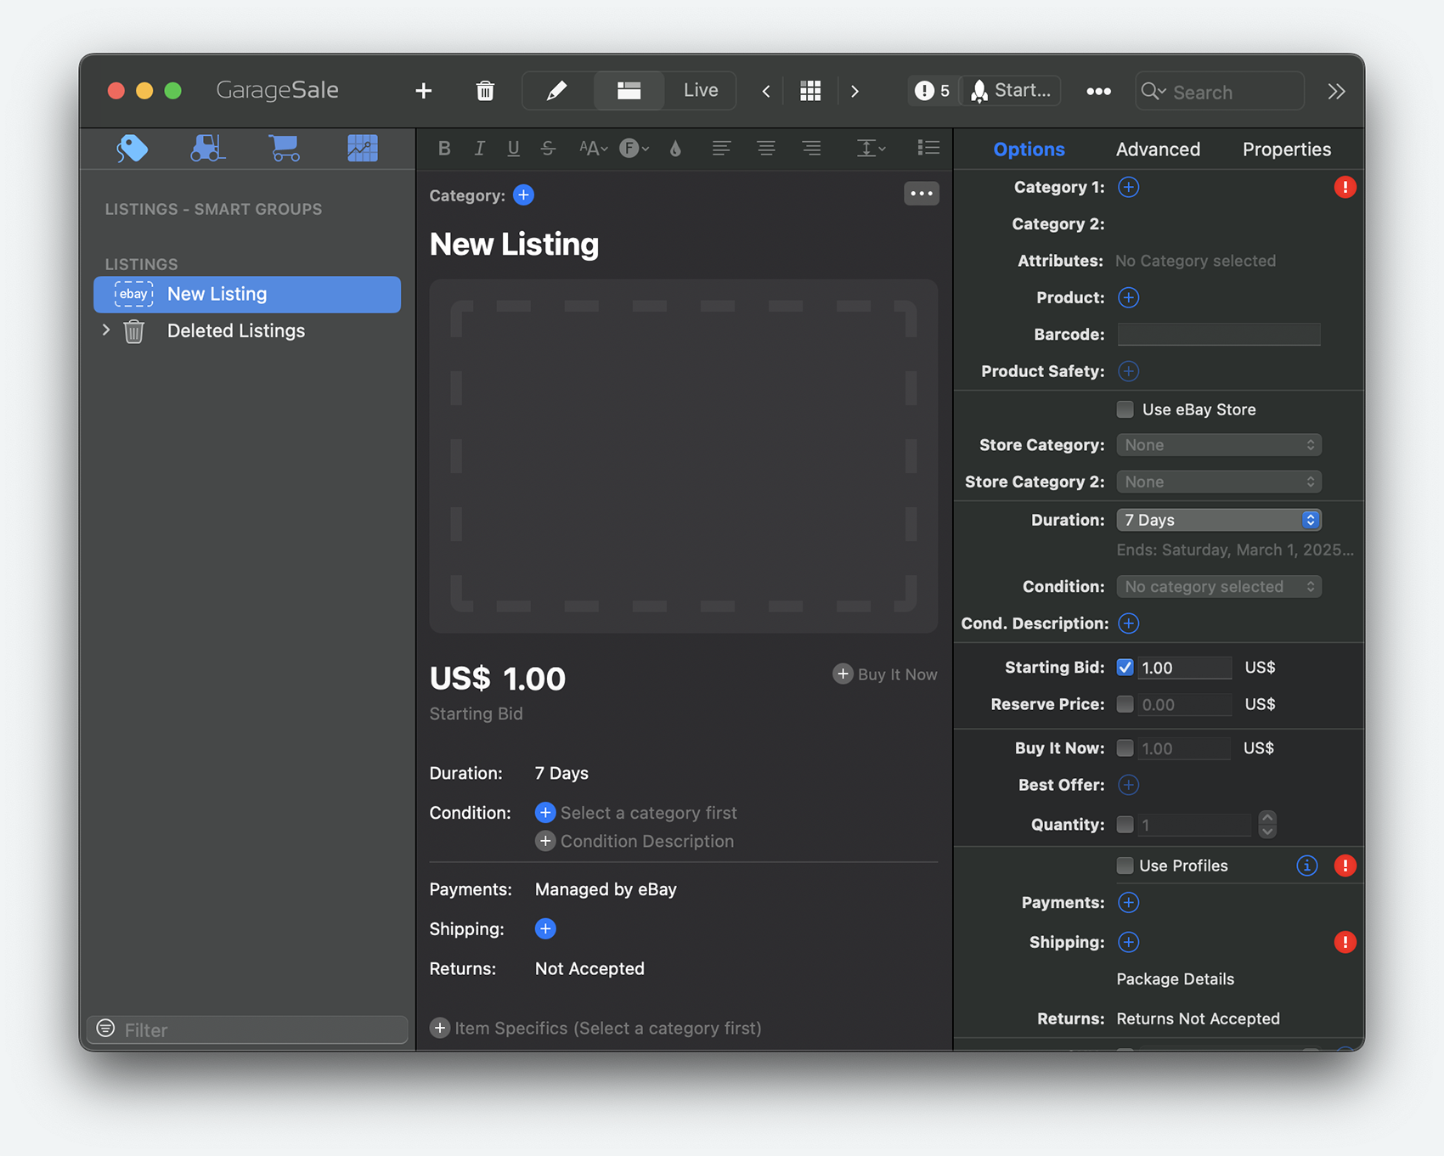Click the Filter field
The image size is (1444, 1156).
(247, 1029)
